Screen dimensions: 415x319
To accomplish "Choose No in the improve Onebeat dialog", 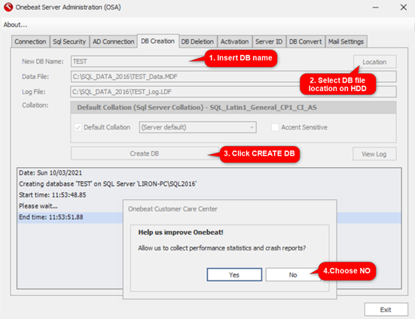I will pyautogui.click(x=293, y=275).
